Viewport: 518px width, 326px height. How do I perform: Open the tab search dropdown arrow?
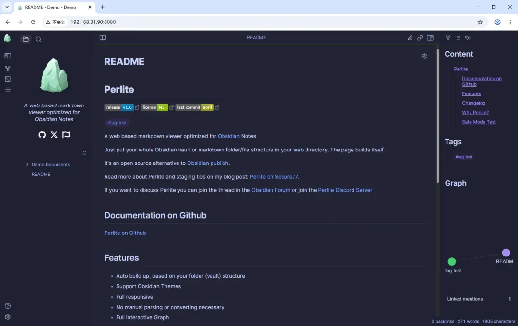pos(7,7)
